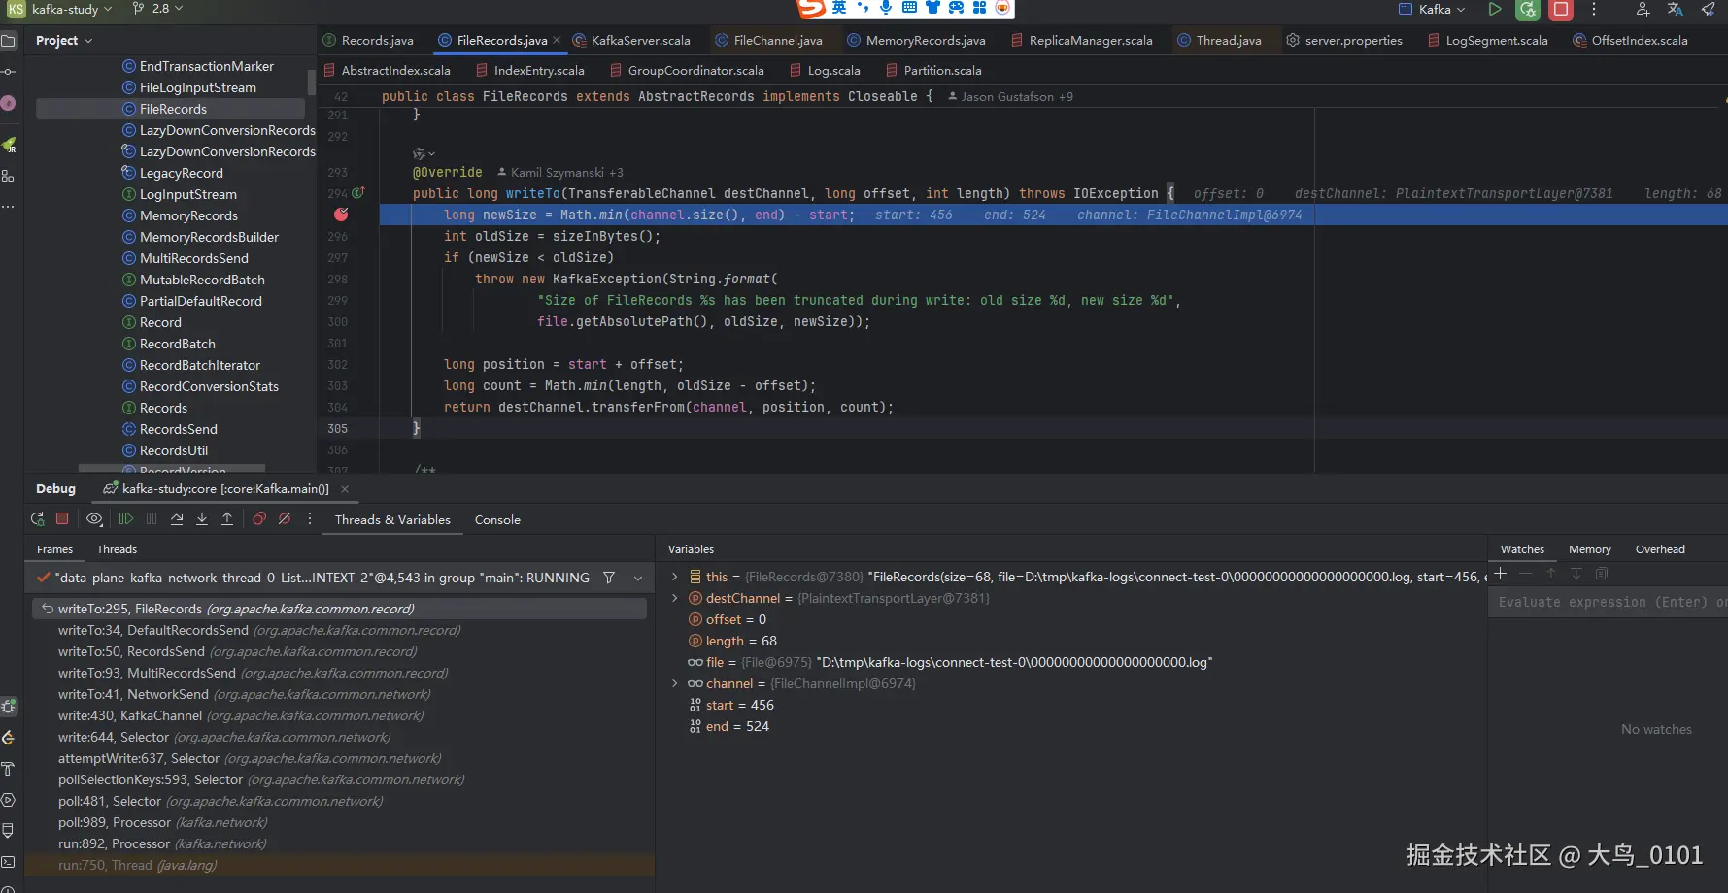
Task: Open the Project tool window folder icon
Action: coord(9,41)
